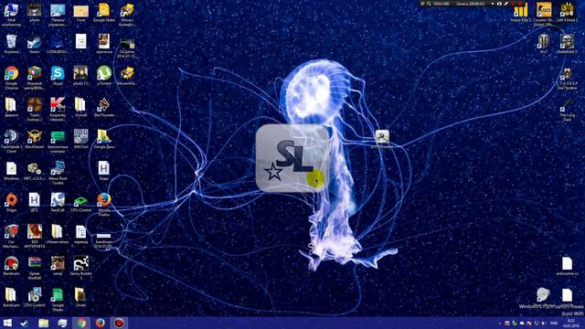This screenshot has height=329, width=585.
Task: Select the Kaspersky Internet Security shortcut
Action: coord(58,110)
